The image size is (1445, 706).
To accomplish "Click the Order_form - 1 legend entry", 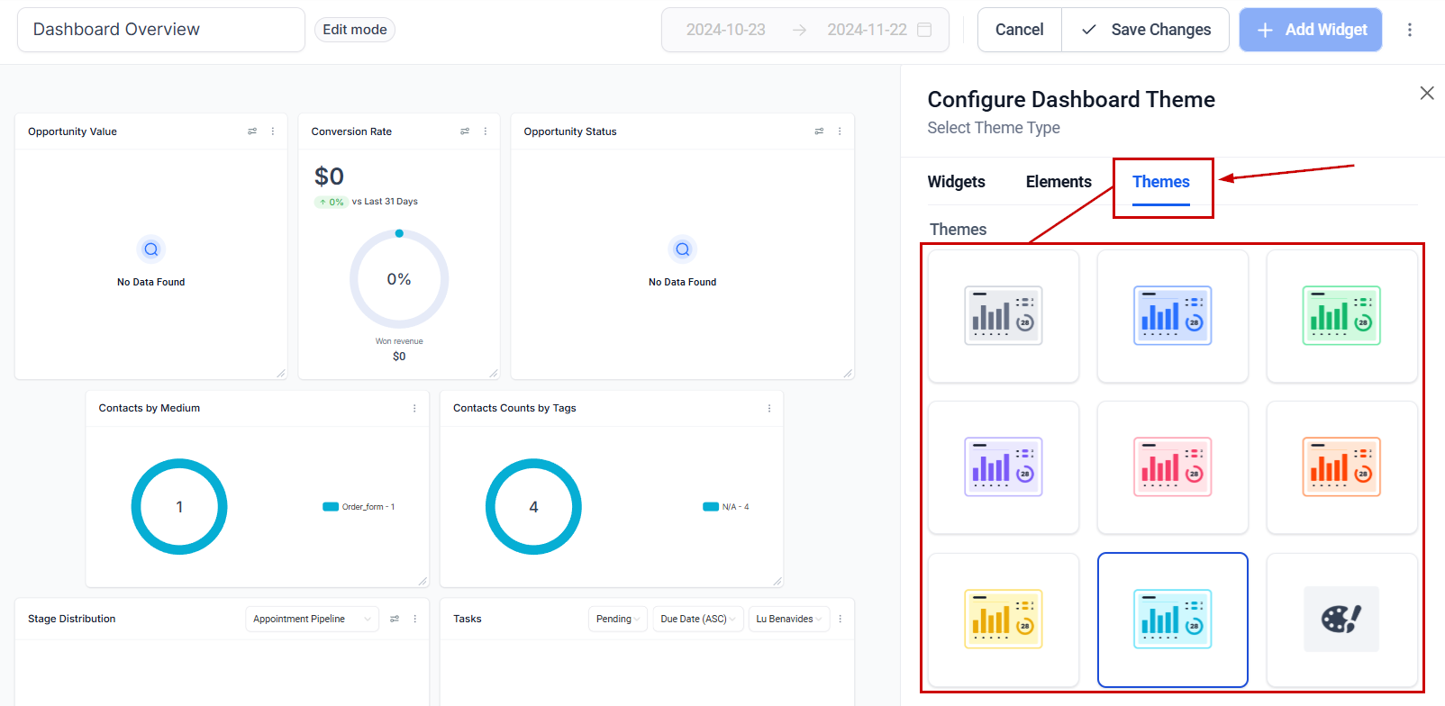I will click(x=359, y=507).
